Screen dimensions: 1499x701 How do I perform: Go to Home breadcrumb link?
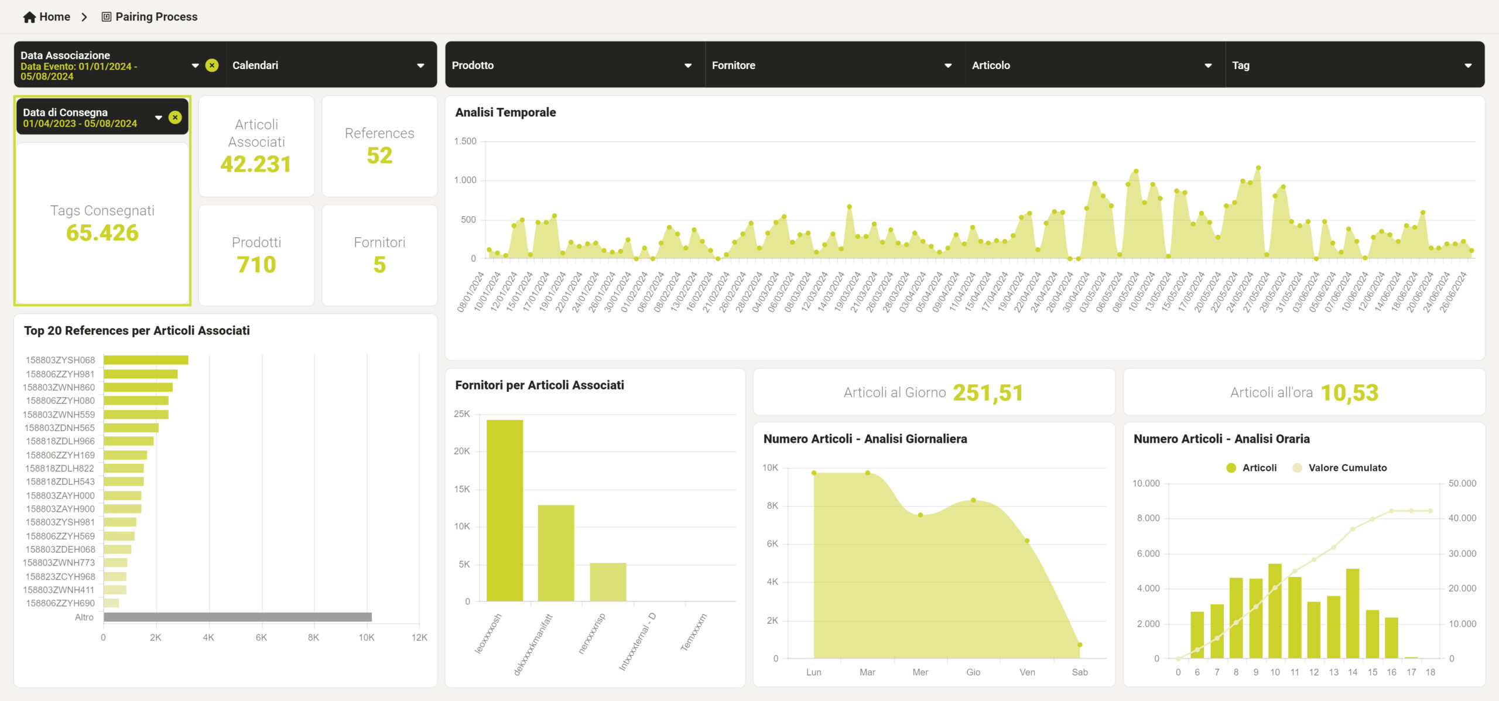click(x=54, y=17)
